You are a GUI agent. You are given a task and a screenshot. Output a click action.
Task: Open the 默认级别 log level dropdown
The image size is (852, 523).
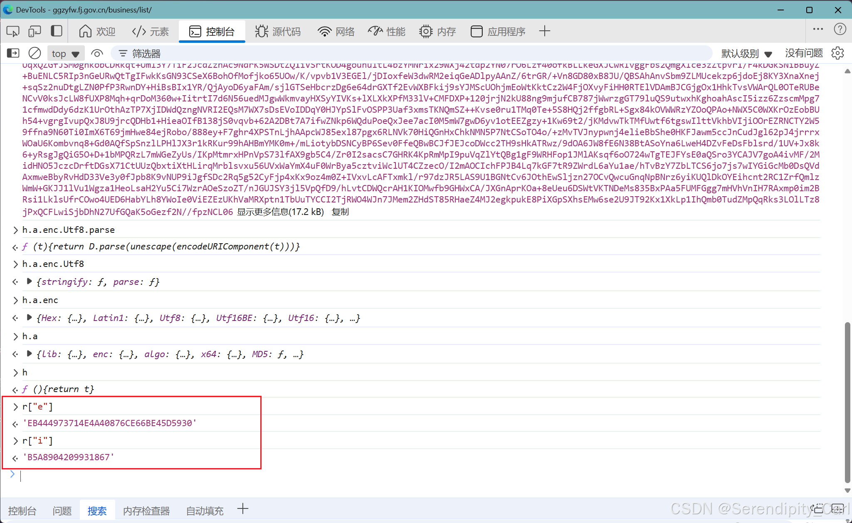[x=746, y=53]
